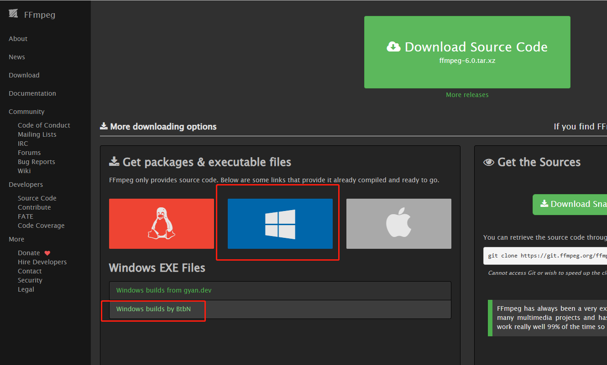This screenshot has width=607, height=365.
Task: Download ffmpeg-6.0.tar.xz source code
Action: coord(467,52)
